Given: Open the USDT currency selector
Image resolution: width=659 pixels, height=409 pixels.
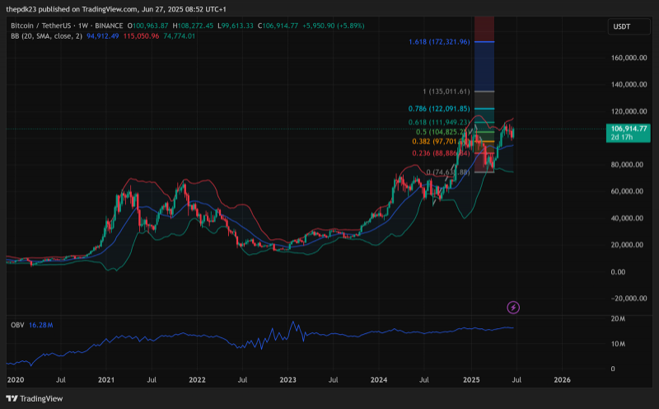Looking at the screenshot, I should 629,26.
